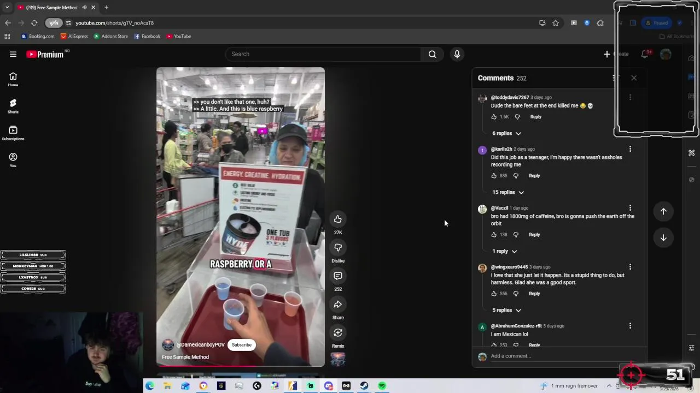Image resolution: width=700 pixels, height=393 pixels.
Task: Click the YouTube search box
Action: click(323, 54)
